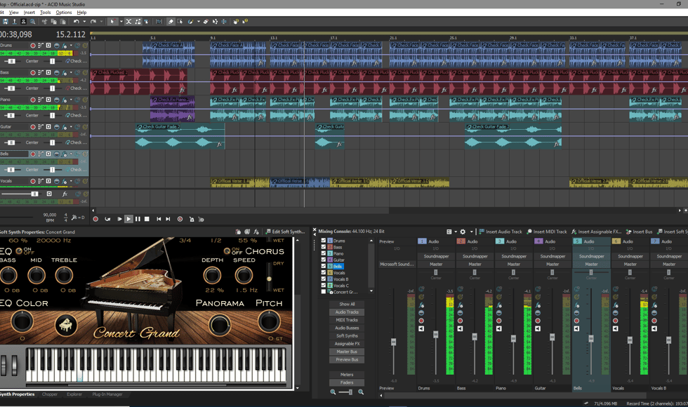The width and height of the screenshot is (688, 407).
Task: Check the Concert Grand channel checkbox
Action: click(324, 292)
